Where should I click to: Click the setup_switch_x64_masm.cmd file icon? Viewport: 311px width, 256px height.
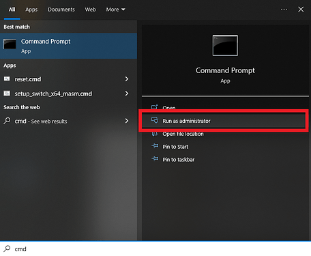click(7, 94)
